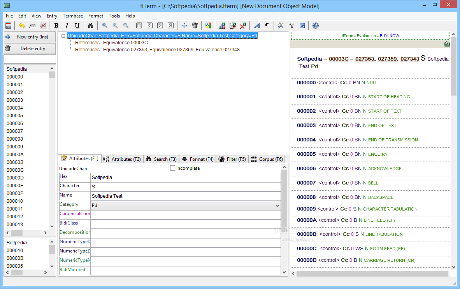The image size is (460, 289).
Task: Toggle Underline formatting in toolbar
Action: (x=77, y=26)
